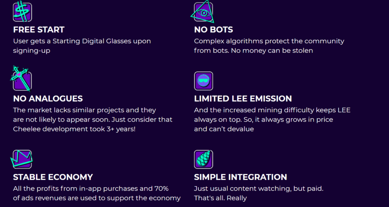Click 'Cheelee development took 3+ years!' line
This screenshot has height=207, width=389.
(74, 129)
